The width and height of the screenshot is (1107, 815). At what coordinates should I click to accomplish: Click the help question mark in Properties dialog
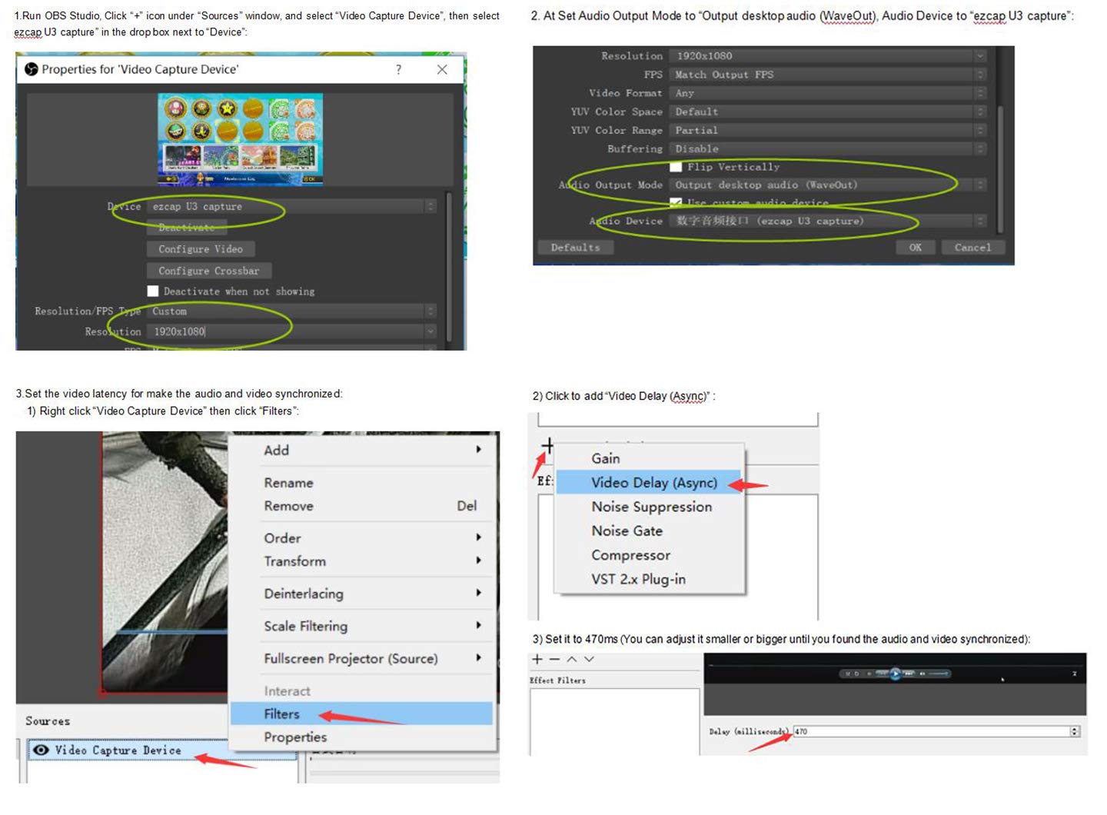(x=398, y=69)
